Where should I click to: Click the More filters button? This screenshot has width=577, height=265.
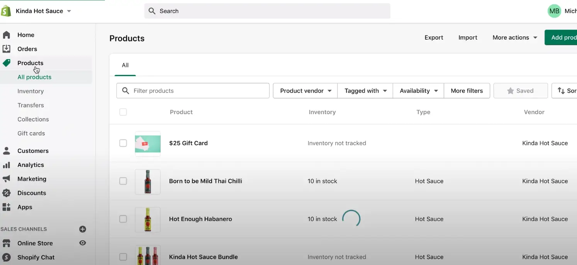tap(467, 91)
